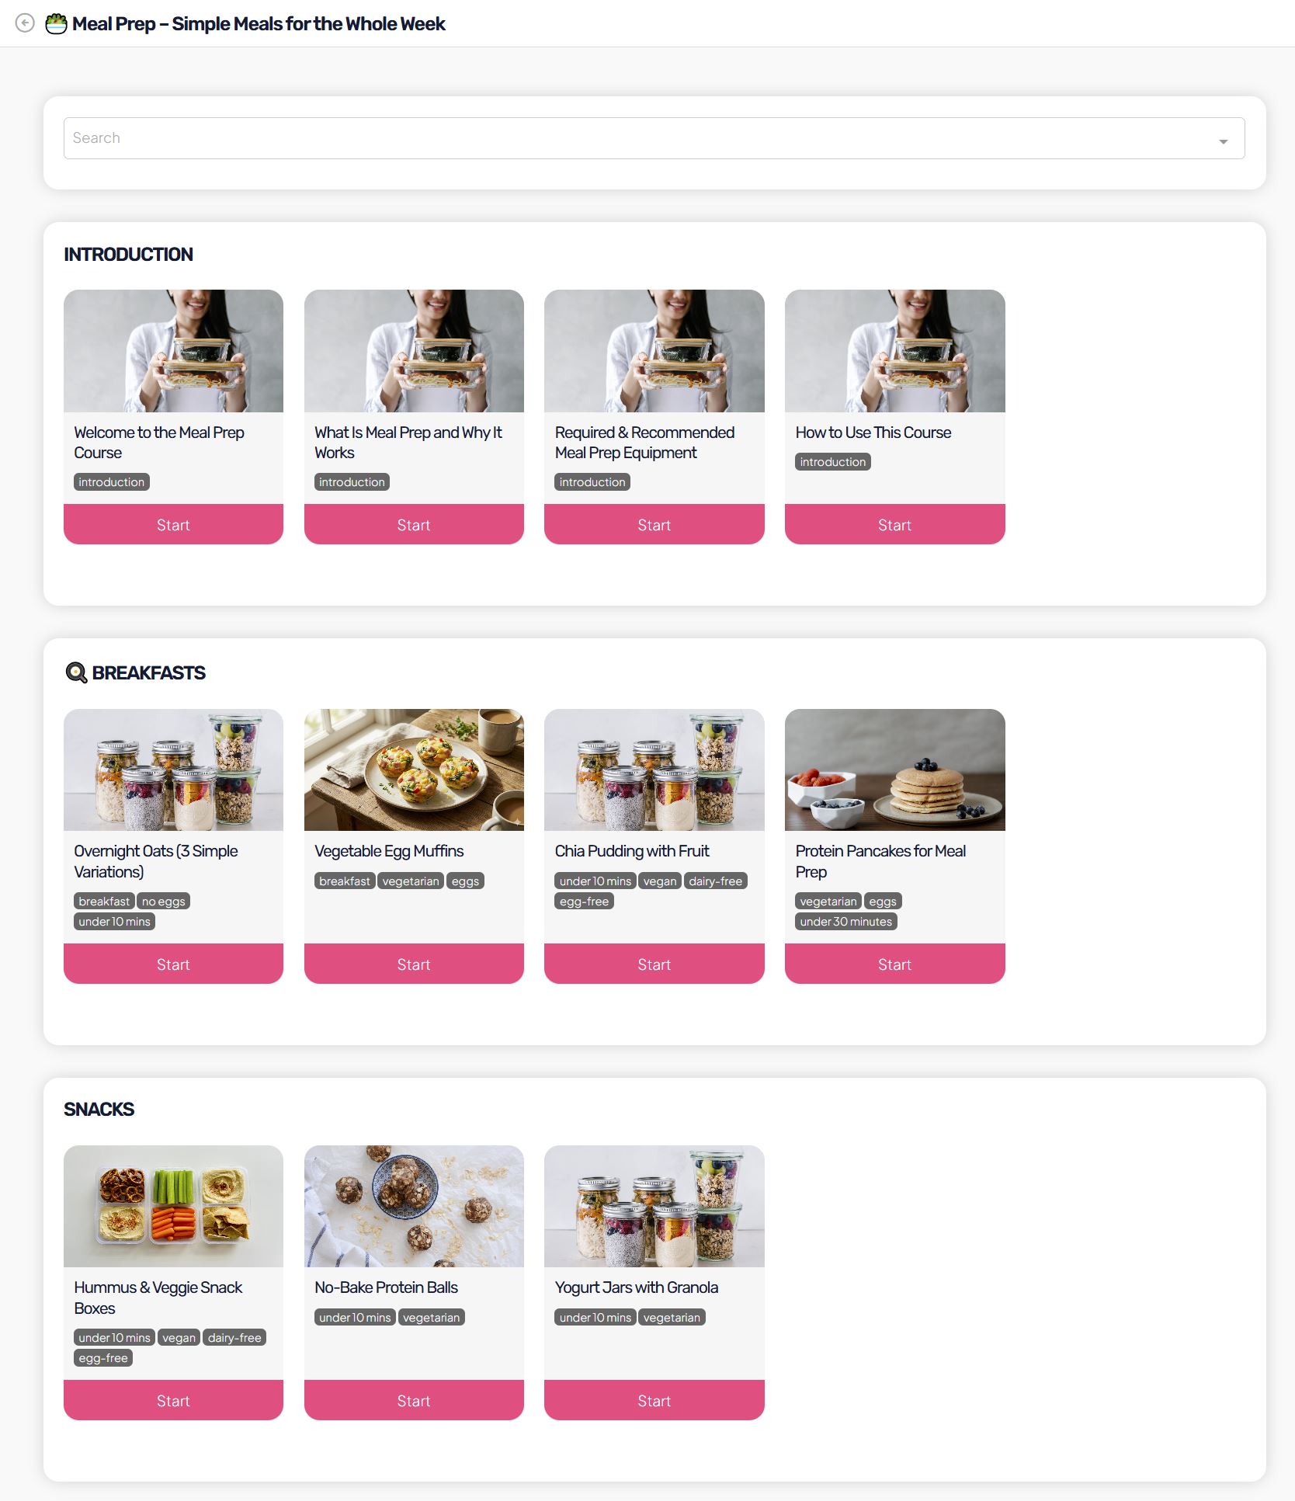Click the frying pan Breakfasts icon

76,672
